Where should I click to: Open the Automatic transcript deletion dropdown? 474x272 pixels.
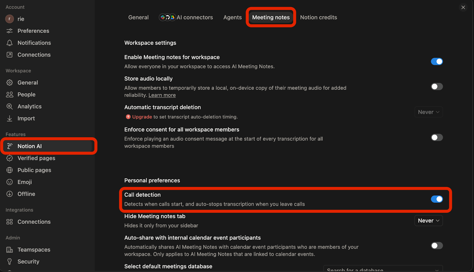tap(428, 112)
